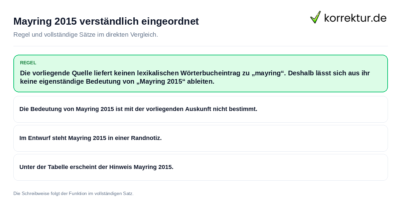This screenshot has height=210, width=401.
Task: Click footer note "Die Schreibweise folgt der Funktion…"
Action: [x=74, y=193]
